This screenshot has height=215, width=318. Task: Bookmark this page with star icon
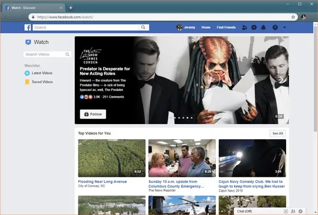click(293, 17)
